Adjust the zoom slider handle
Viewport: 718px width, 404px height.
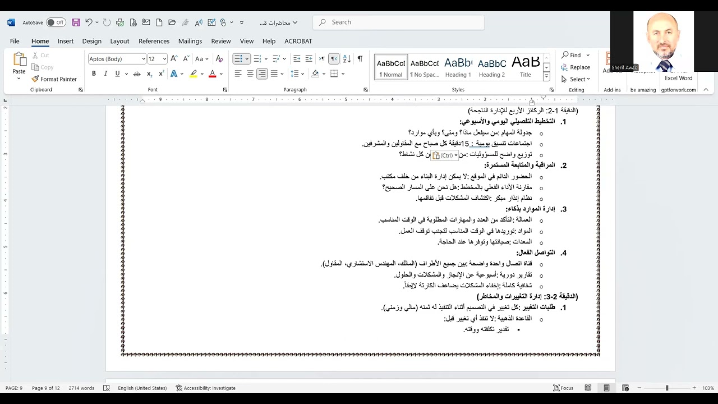click(x=667, y=388)
